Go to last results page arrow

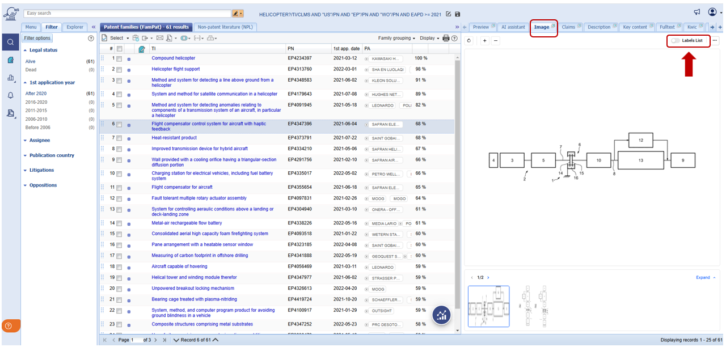pyautogui.click(x=164, y=340)
